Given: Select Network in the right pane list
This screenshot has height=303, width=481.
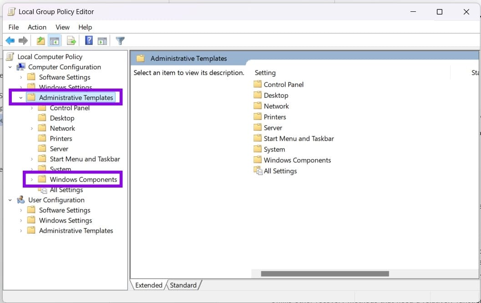Looking at the screenshot, I should tap(276, 106).
